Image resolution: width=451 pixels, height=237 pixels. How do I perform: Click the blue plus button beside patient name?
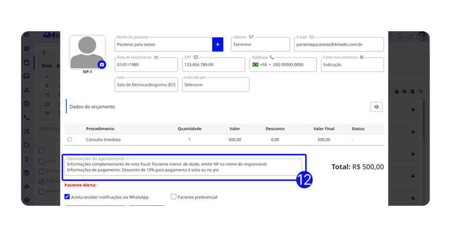(x=218, y=44)
